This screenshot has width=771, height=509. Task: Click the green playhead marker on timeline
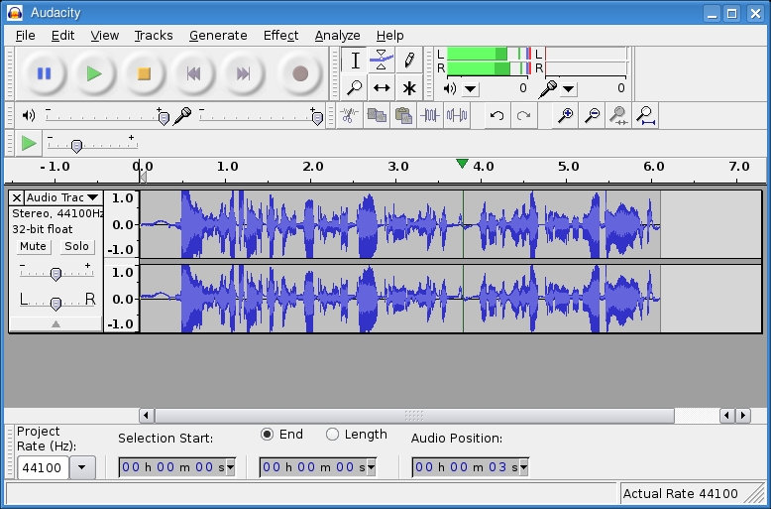point(462,164)
